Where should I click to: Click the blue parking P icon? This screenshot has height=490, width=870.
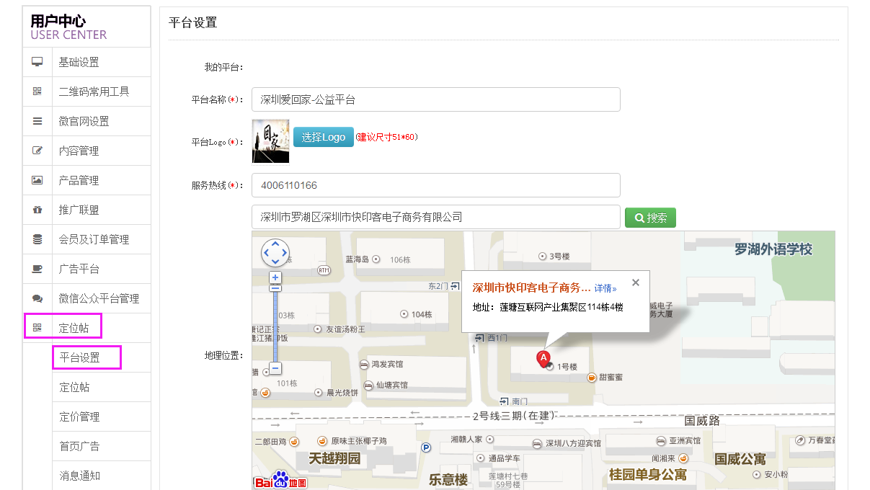(425, 447)
